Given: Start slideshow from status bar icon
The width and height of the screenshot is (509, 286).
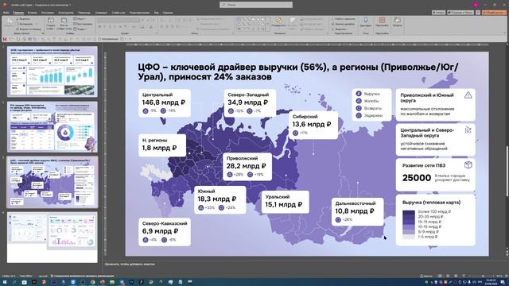Looking at the screenshot, I should point(464,276).
